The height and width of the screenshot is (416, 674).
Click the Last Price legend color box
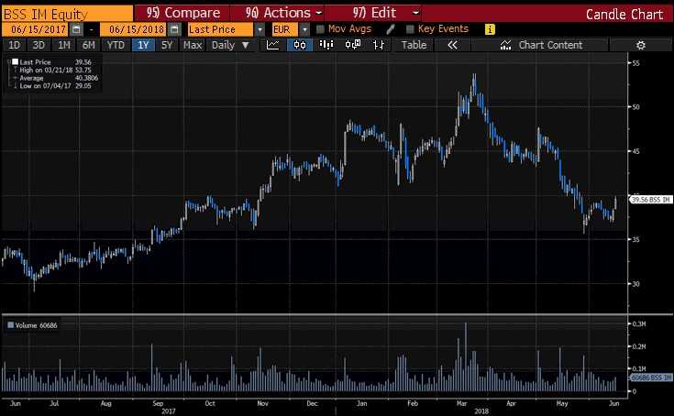15,61
